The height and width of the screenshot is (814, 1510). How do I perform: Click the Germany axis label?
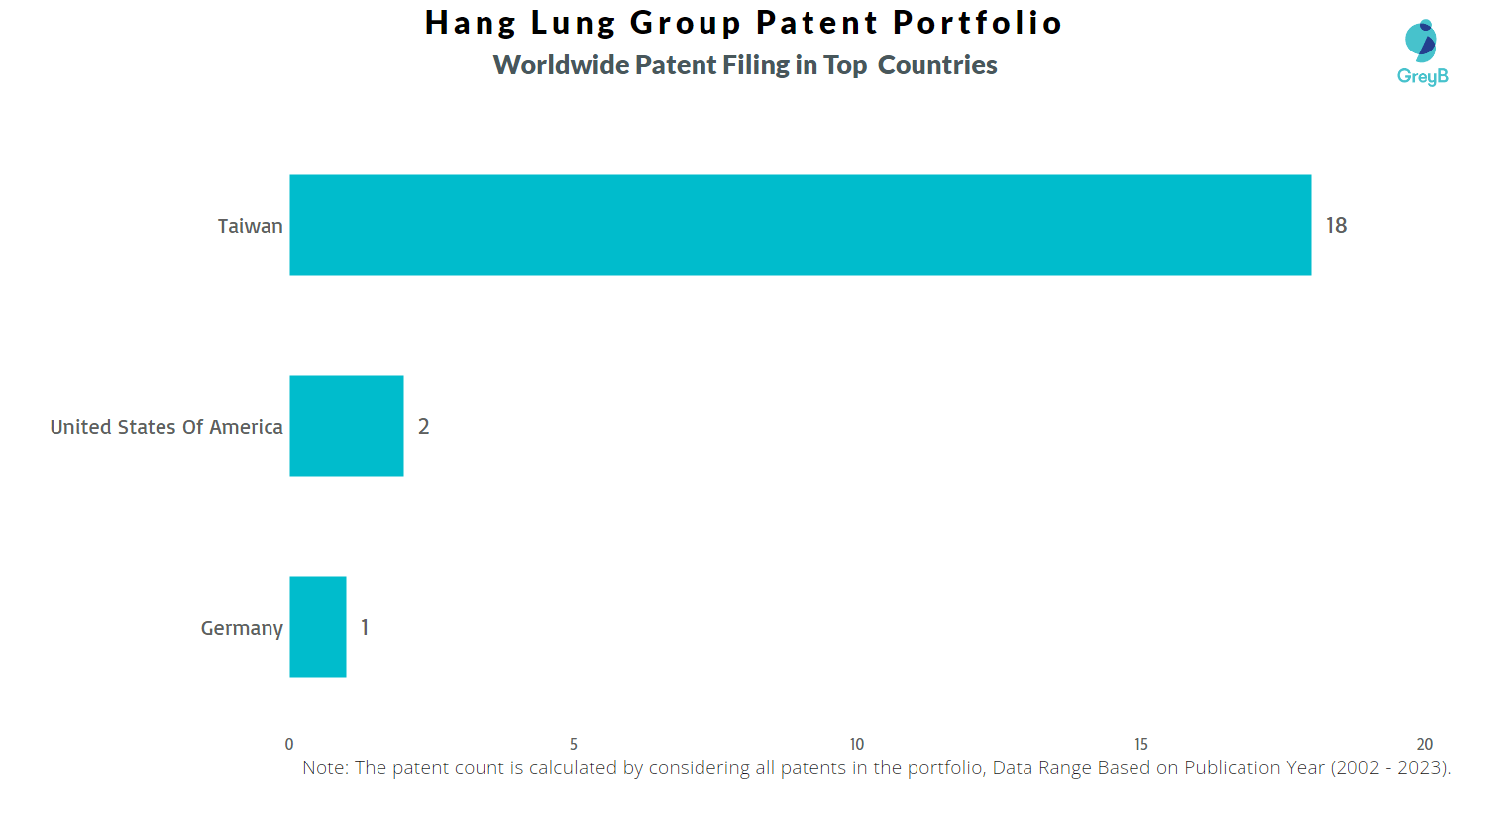tap(242, 628)
